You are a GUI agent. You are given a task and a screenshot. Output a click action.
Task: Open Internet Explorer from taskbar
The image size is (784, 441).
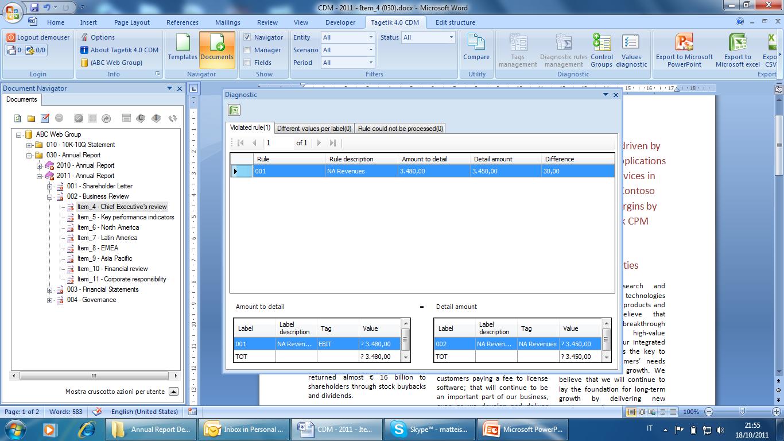pyautogui.click(x=87, y=429)
